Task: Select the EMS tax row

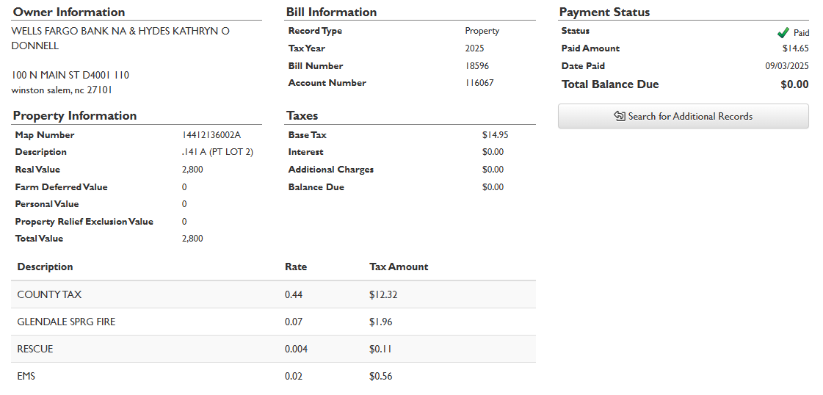Action: click(273, 376)
